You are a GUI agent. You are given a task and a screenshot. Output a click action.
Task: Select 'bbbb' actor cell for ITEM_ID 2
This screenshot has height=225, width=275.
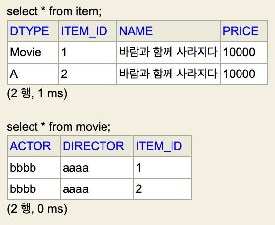[x=34, y=189]
